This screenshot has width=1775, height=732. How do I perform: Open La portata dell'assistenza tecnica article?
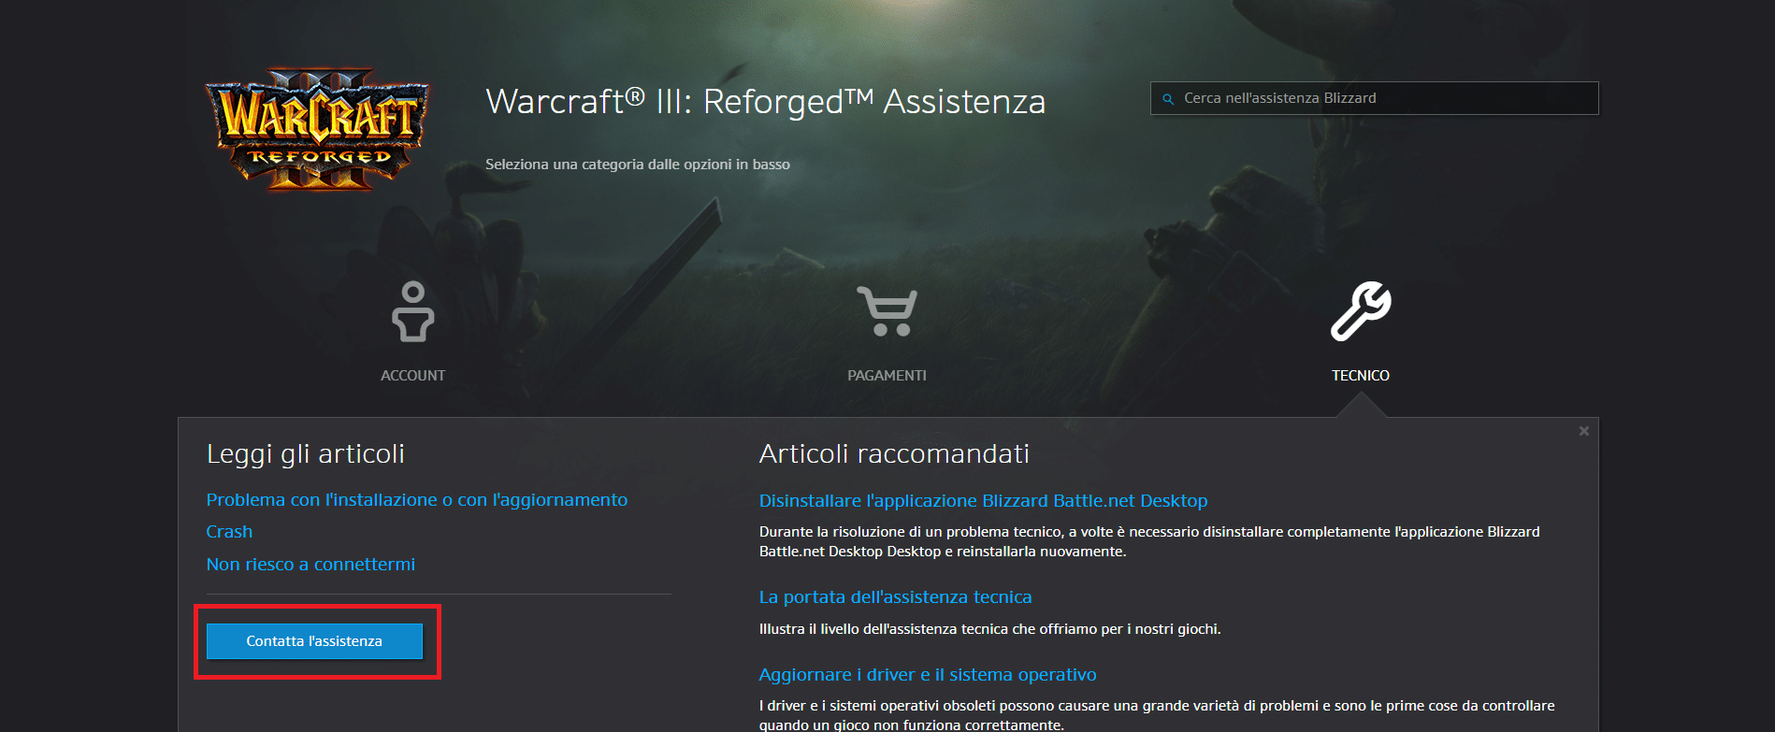tap(895, 597)
